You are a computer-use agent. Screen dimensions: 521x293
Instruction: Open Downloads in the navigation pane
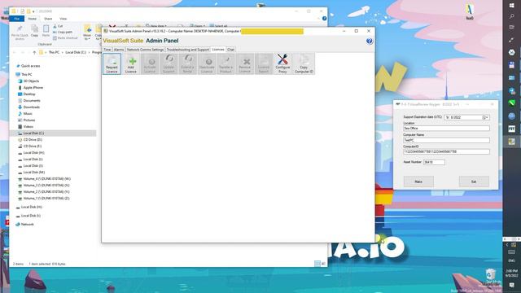[32, 107]
